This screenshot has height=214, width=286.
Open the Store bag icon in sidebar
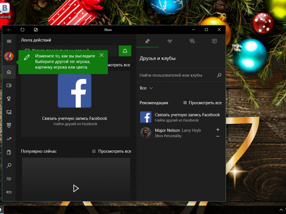(9, 152)
